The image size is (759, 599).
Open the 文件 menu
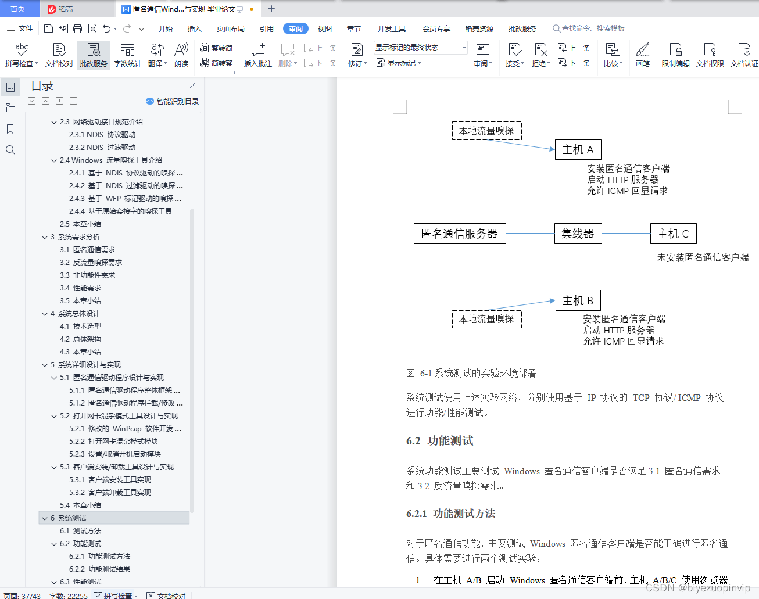[26, 28]
